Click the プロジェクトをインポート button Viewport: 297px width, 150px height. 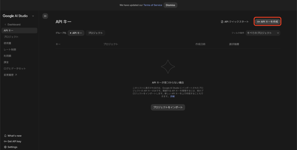point(168,107)
